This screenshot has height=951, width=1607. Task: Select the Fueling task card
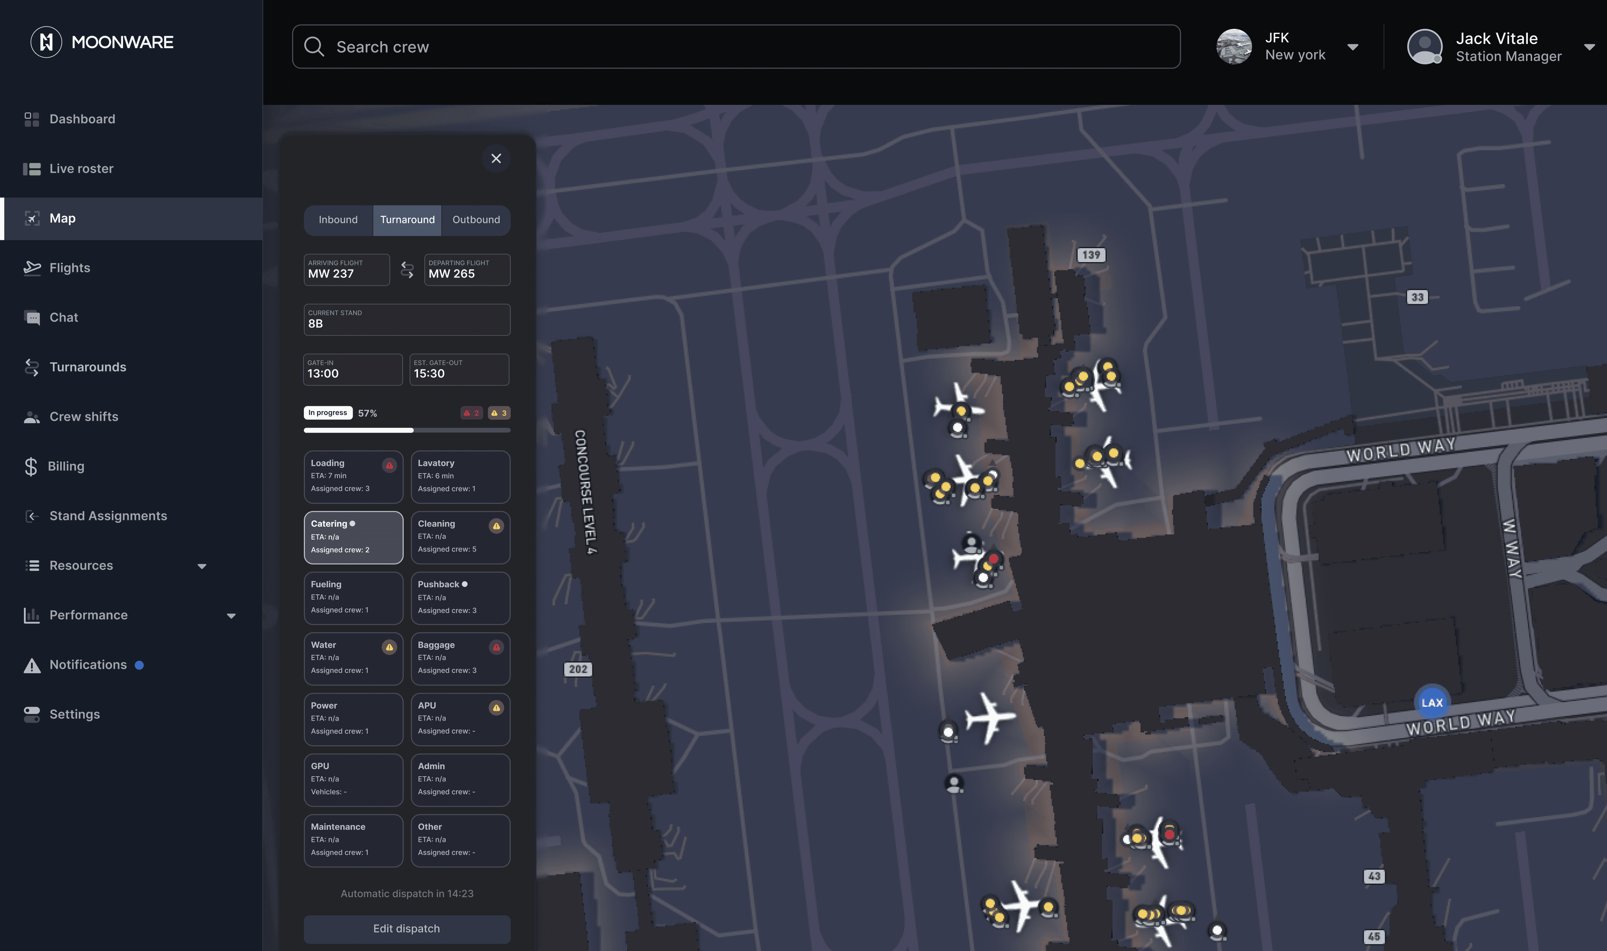click(353, 598)
